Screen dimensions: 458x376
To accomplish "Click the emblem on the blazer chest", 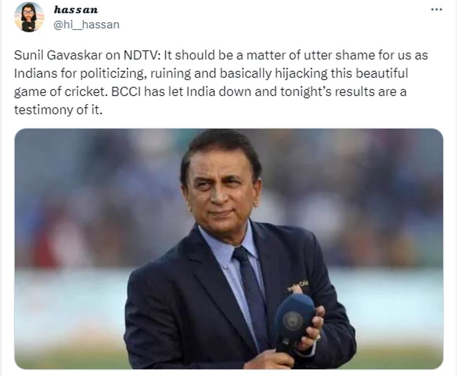I will [298, 284].
